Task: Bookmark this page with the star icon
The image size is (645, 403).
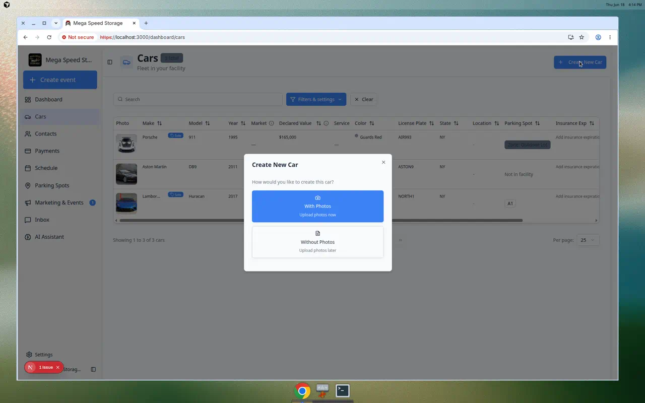Action: [x=582, y=37]
